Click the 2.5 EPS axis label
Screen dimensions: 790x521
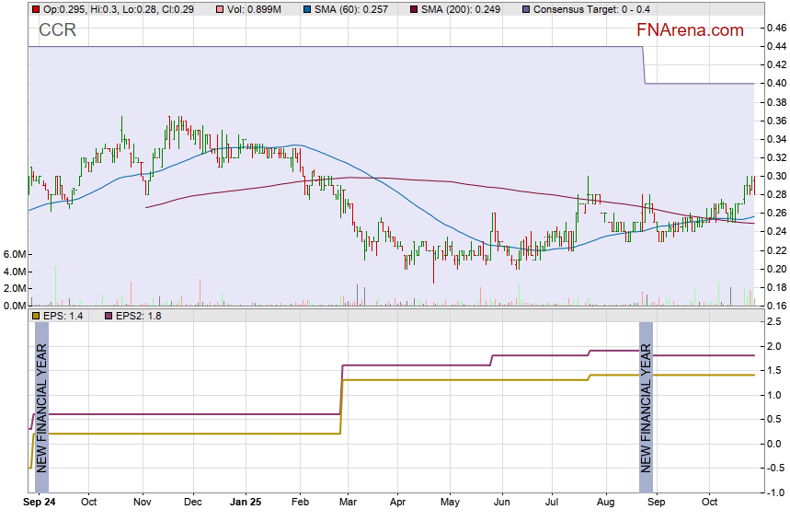(x=774, y=321)
